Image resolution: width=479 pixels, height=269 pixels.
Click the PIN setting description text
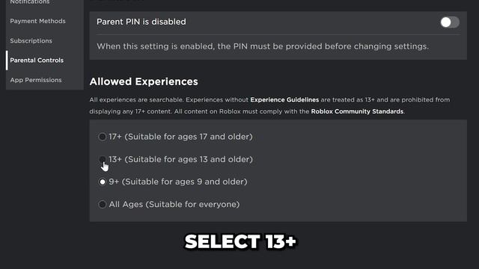tap(263, 46)
